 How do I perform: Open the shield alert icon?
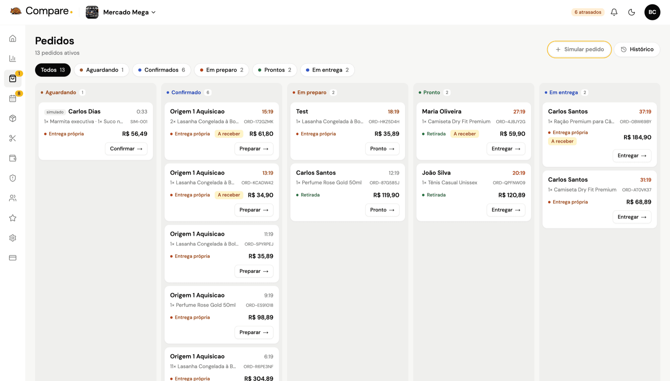13,178
